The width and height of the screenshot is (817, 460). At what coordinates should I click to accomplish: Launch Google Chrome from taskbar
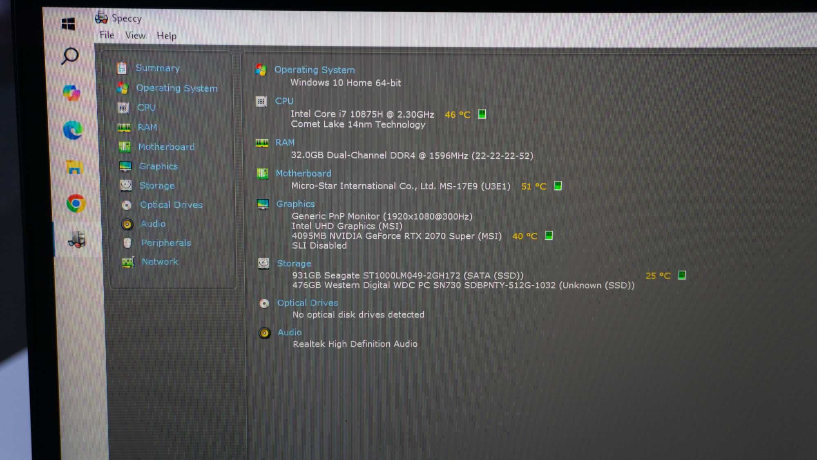76,203
